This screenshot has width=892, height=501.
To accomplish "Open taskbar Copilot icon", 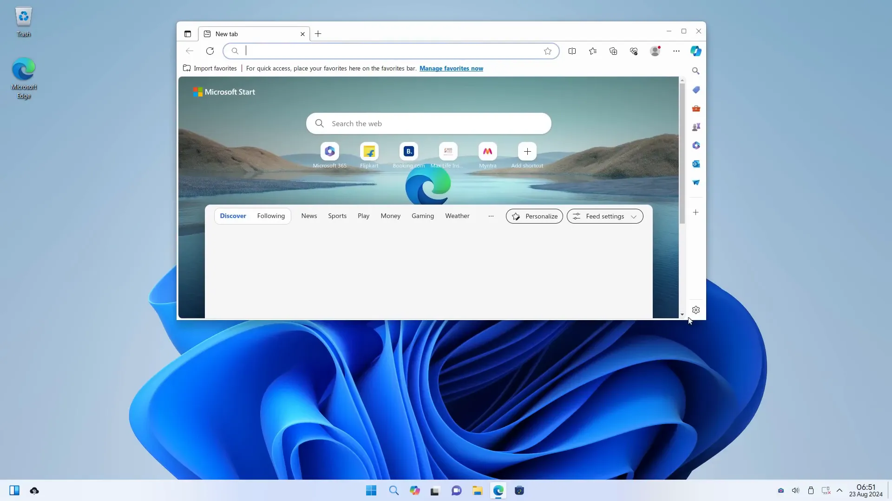I will tap(415, 490).
